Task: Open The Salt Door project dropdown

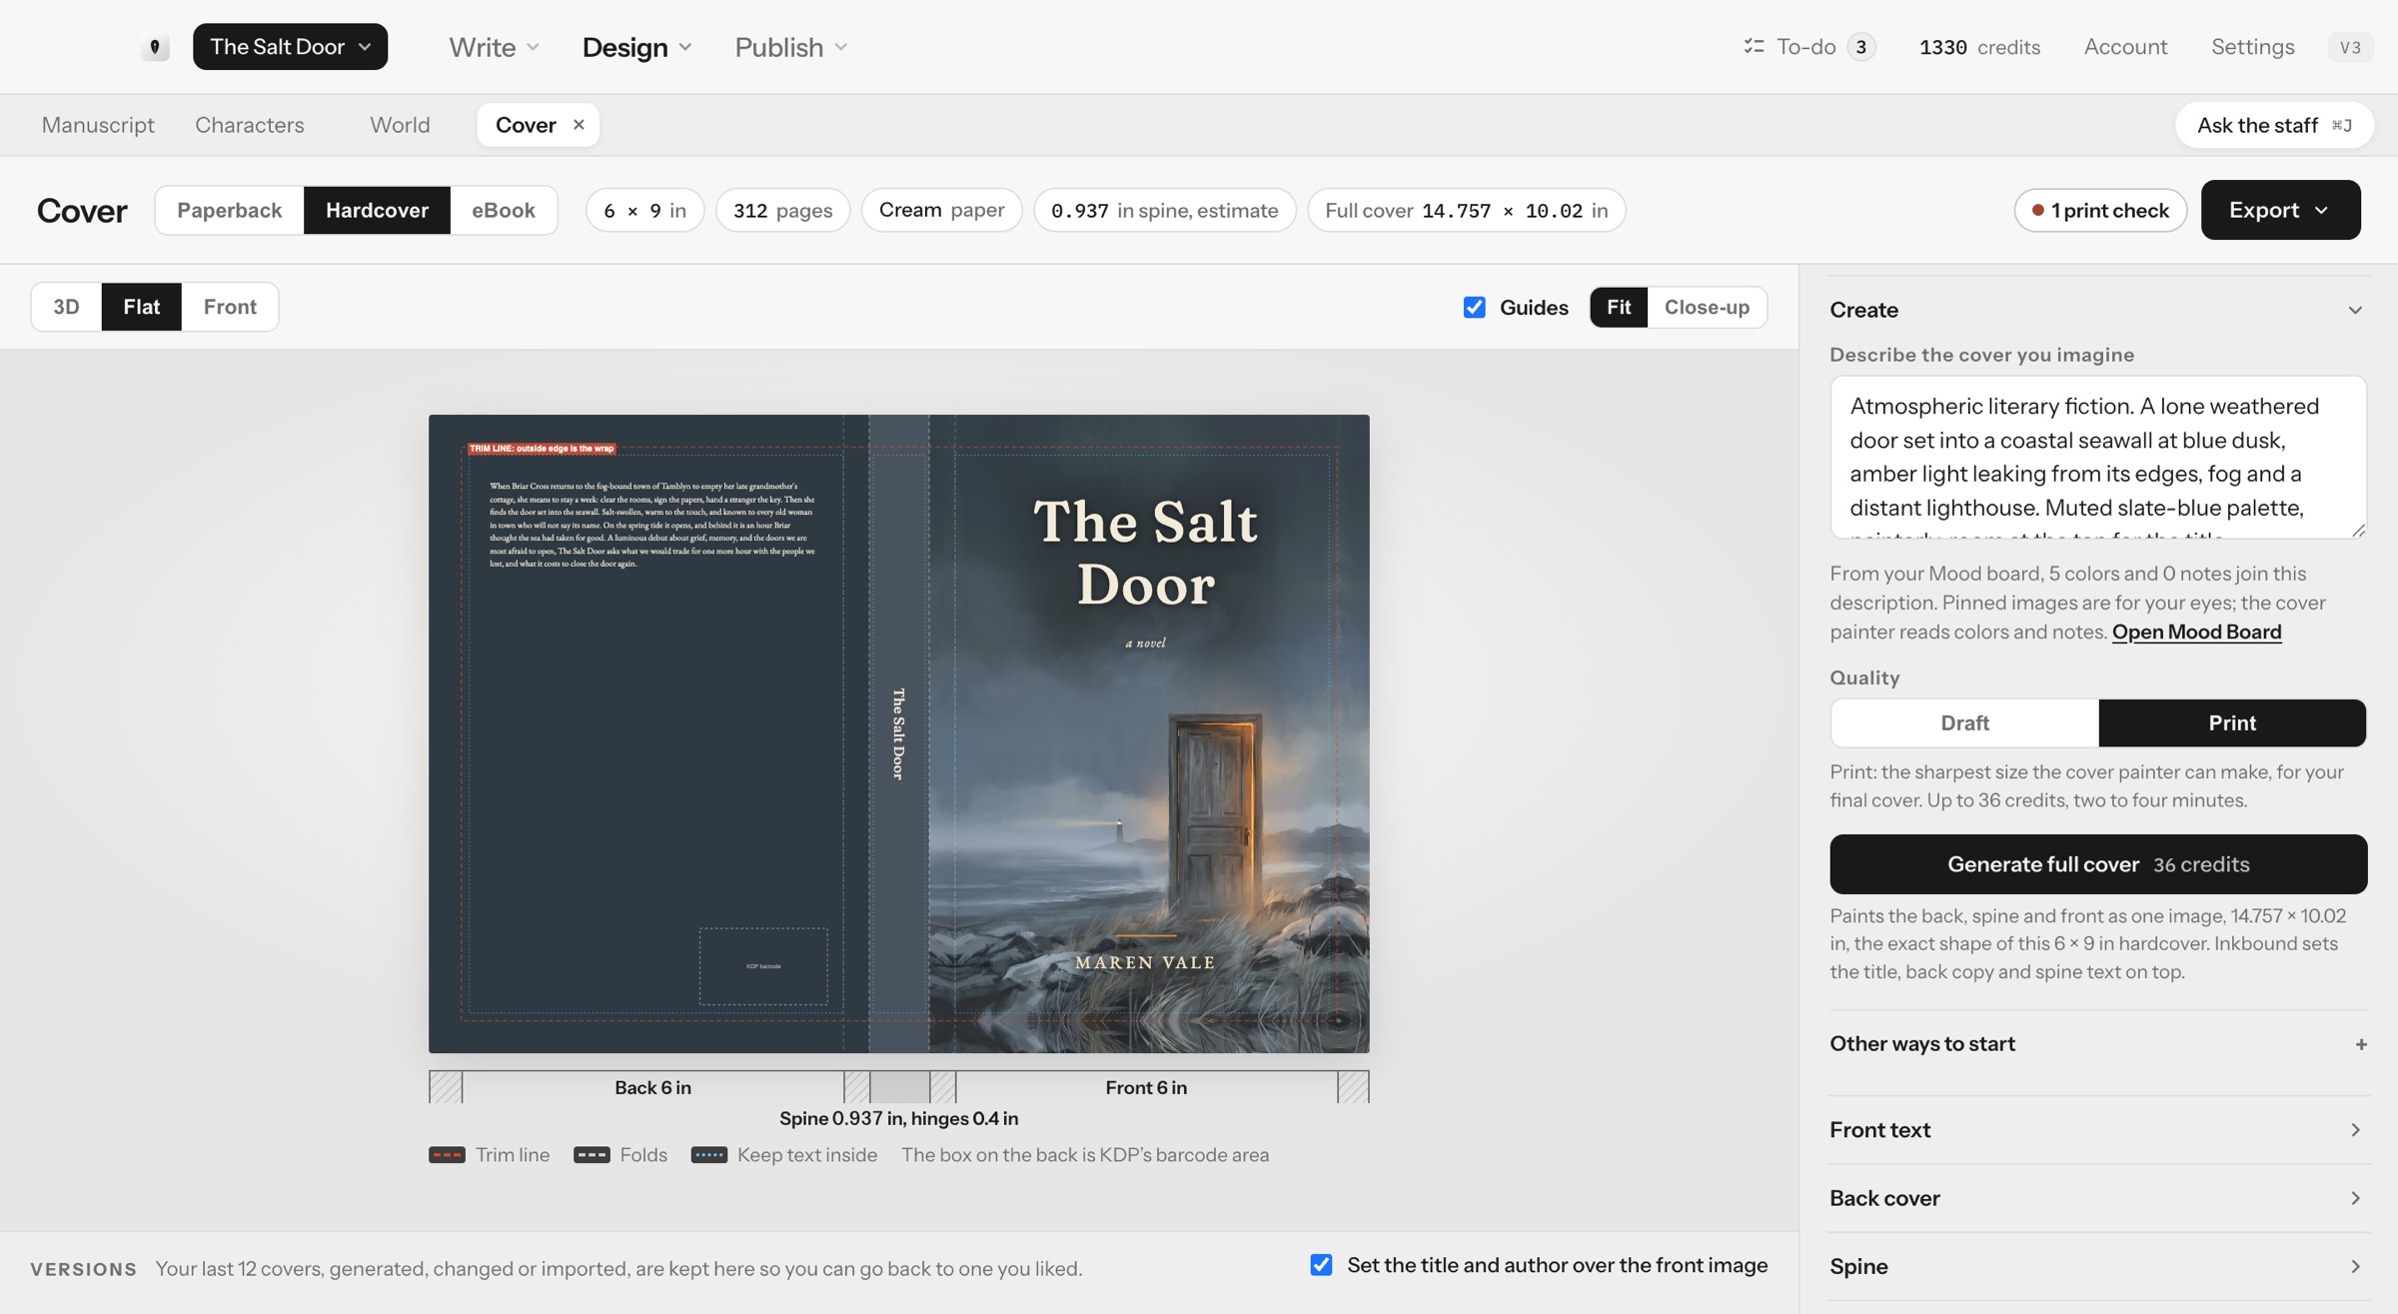Action: (290, 47)
